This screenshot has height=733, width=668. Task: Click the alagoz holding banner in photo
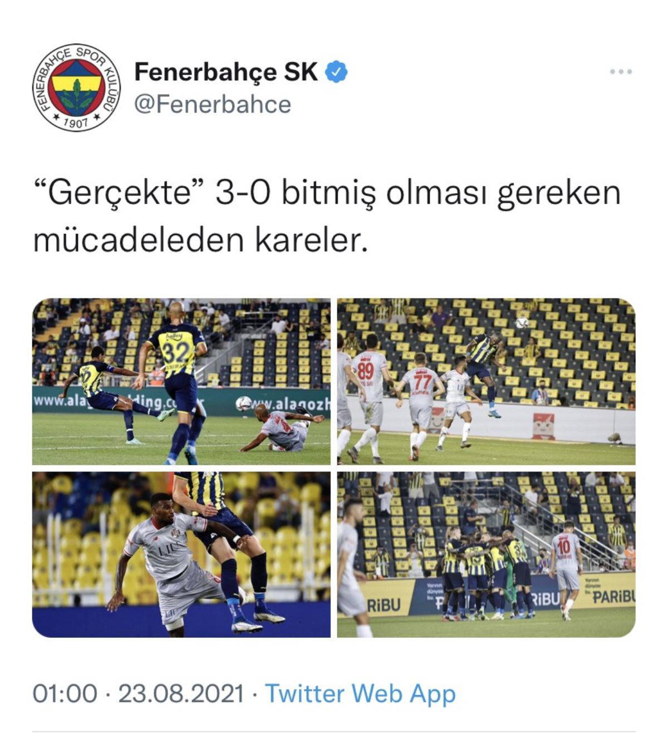[x=181, y=400]
